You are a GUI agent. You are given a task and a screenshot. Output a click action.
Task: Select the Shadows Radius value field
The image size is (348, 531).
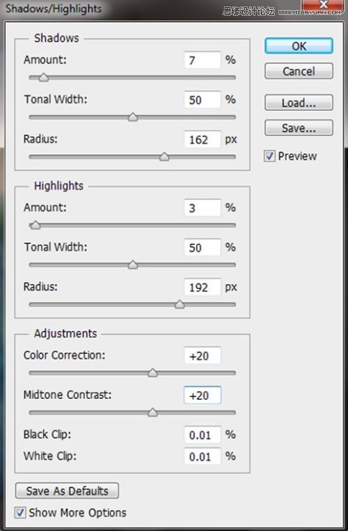tap(202, 139)
